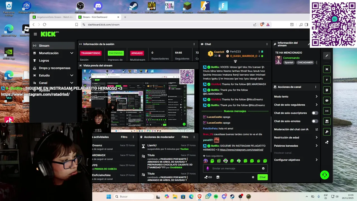Open options for Información de la sesión
The image size is (357, 201).
(x=194, y=44)
